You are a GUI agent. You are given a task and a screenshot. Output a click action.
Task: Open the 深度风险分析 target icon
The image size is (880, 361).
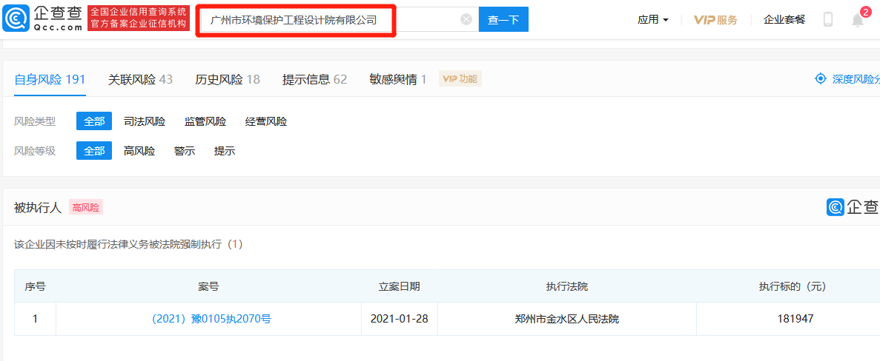pyautogui.click(x=821, y=79)
